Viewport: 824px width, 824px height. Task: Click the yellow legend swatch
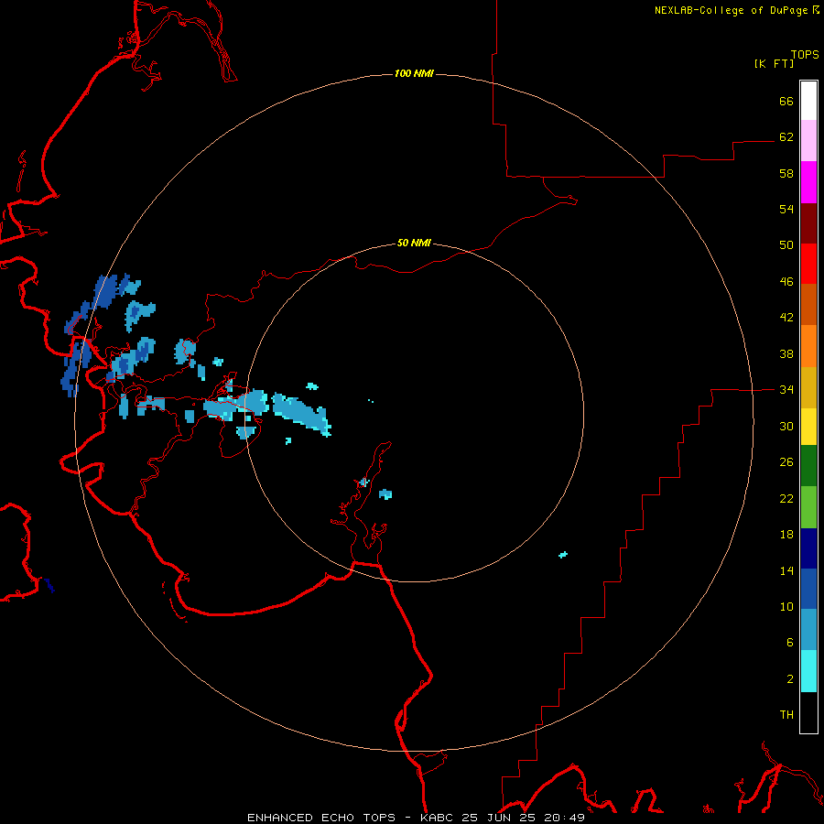[808, 427]
